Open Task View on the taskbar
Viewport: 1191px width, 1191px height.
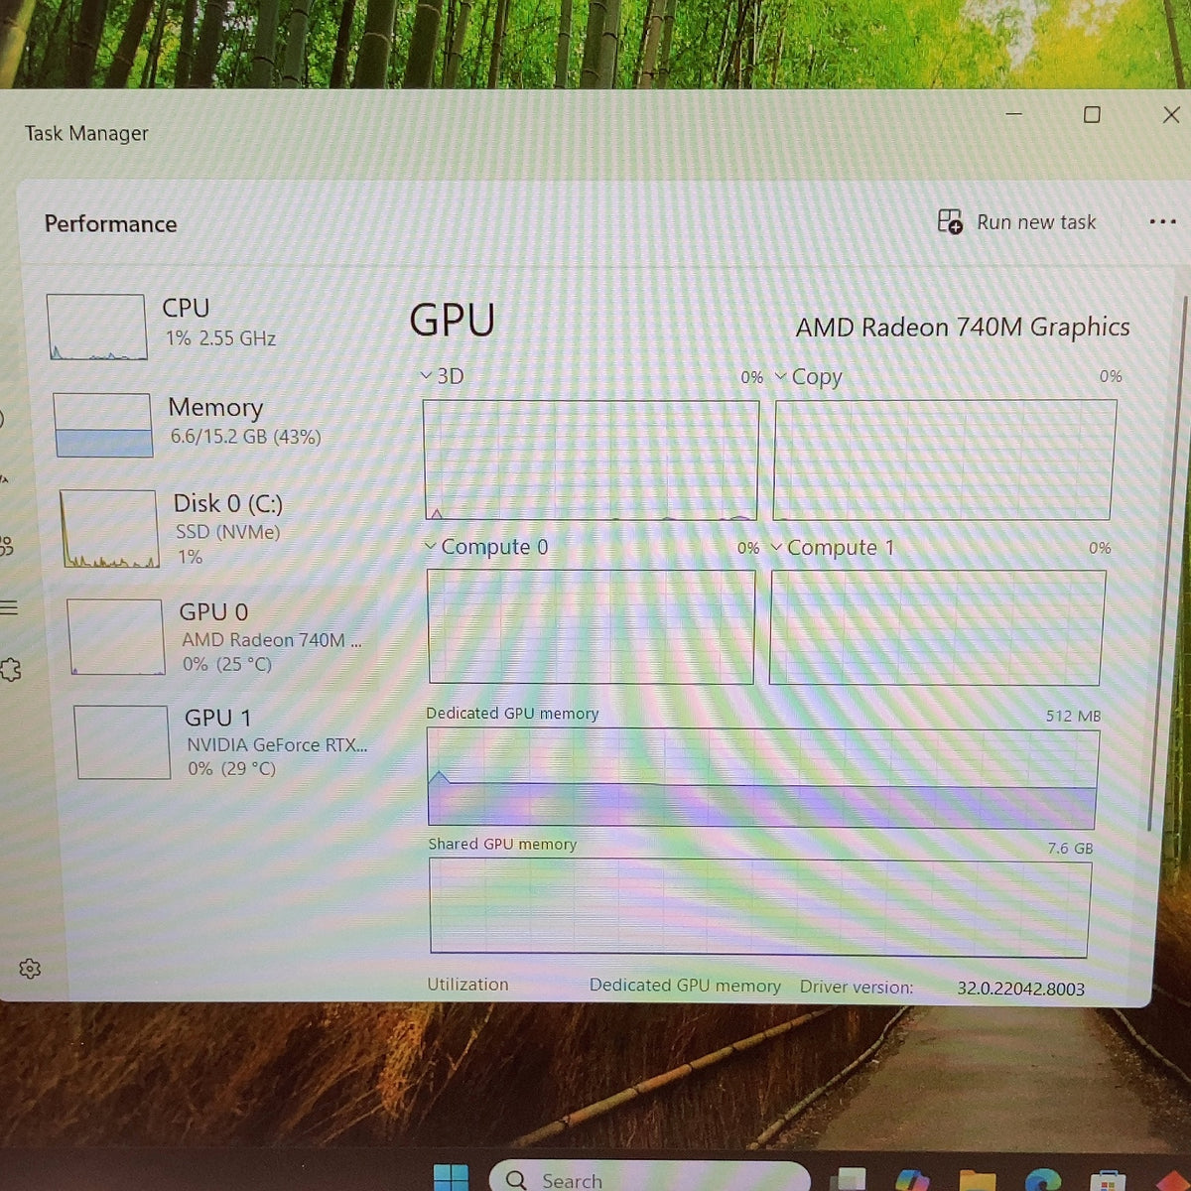851,1179
